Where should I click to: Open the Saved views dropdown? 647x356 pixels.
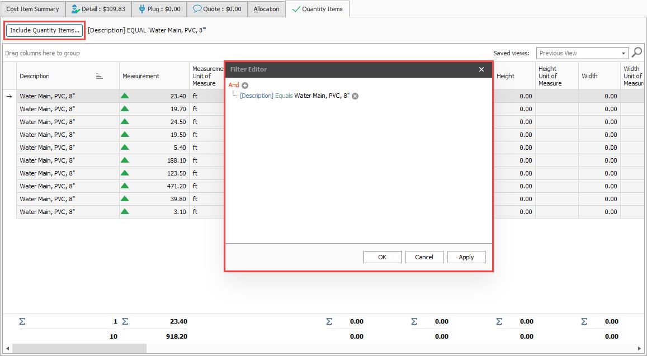[623, 53]
